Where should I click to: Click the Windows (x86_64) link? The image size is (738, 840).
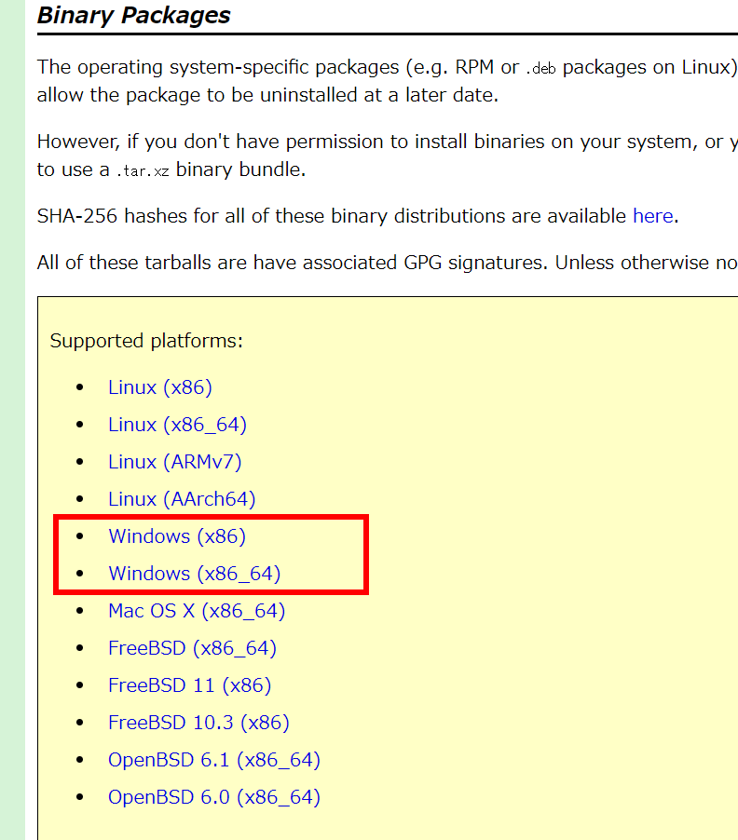pos(195,574)
